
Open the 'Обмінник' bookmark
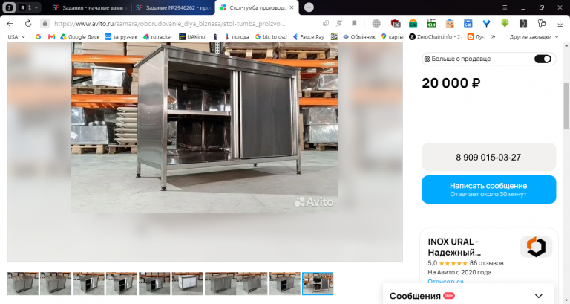click(x=359, y=36)
